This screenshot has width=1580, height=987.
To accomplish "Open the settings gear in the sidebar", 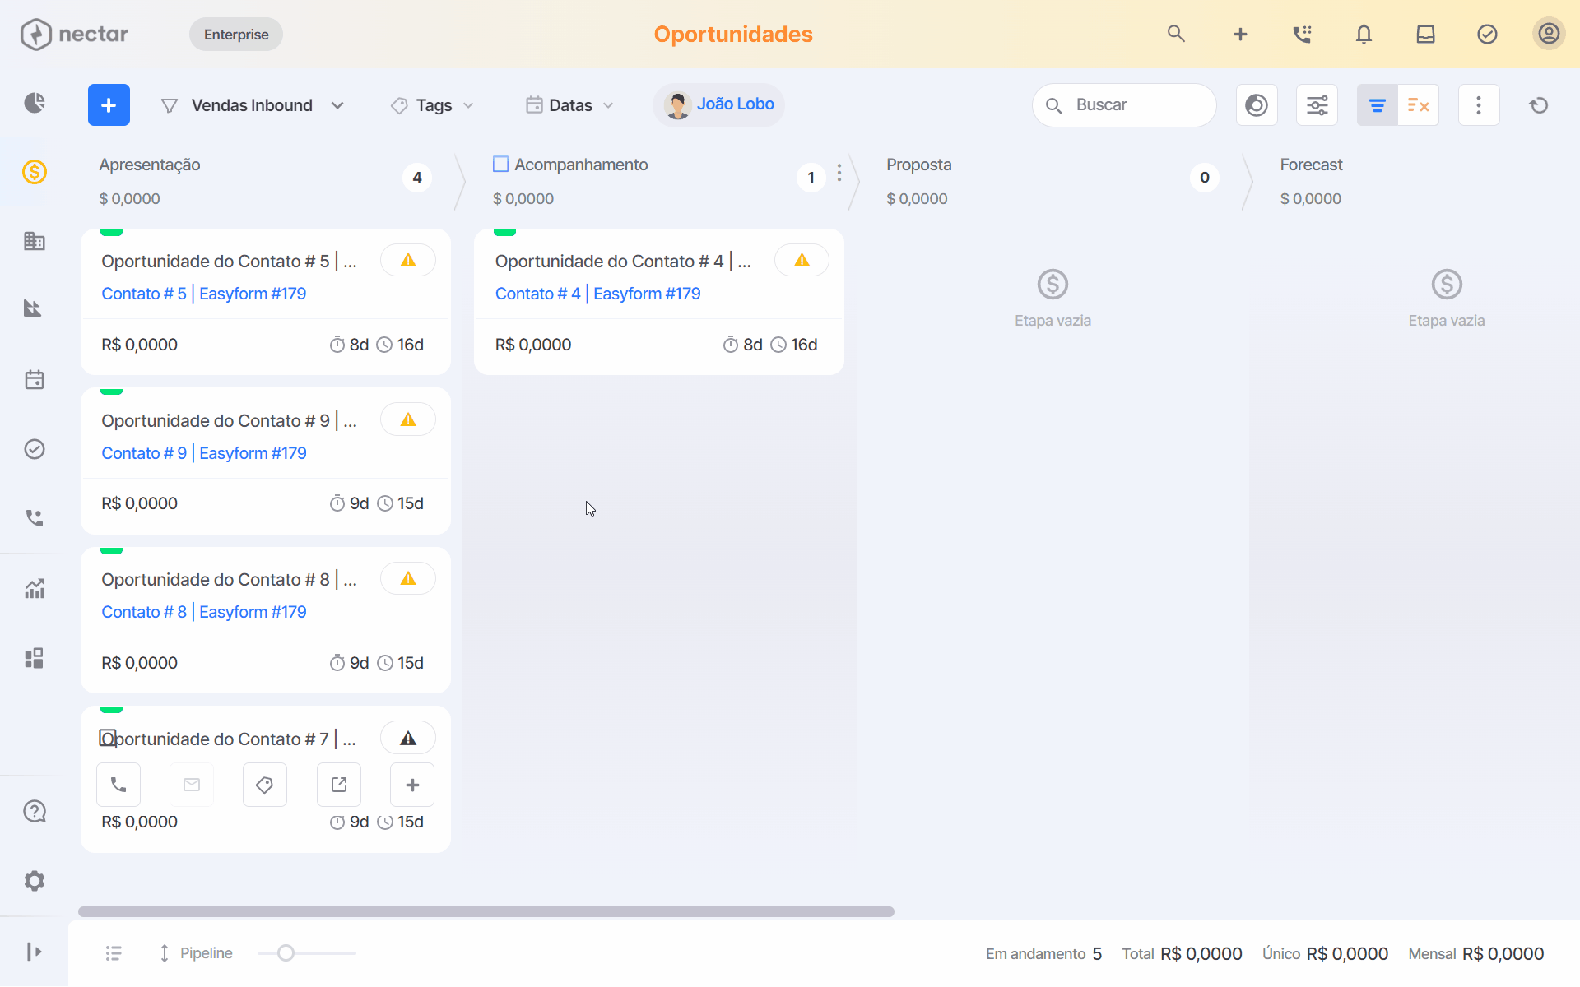I will tap(35, 881).
